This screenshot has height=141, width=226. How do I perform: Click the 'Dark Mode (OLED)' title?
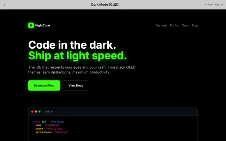pos(105,5)
